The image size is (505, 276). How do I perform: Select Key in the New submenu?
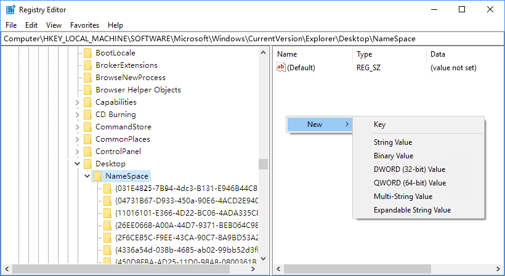[x=379, y=124]
